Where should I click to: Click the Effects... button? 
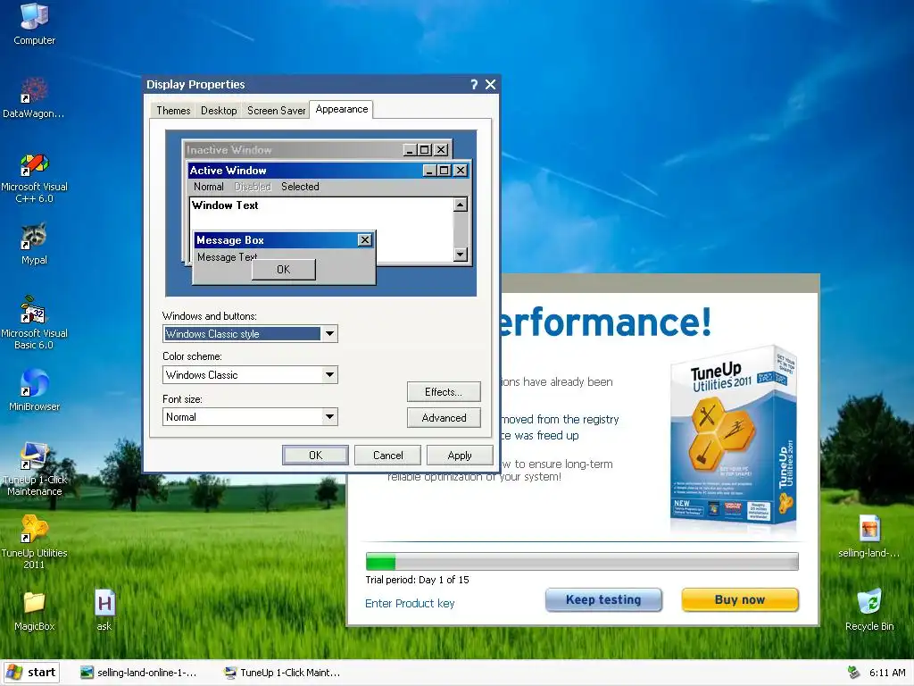click(x=444, y=392)
